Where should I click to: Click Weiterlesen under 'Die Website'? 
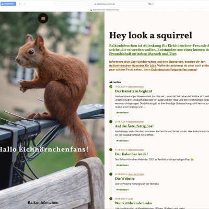(x=122, y=190)
